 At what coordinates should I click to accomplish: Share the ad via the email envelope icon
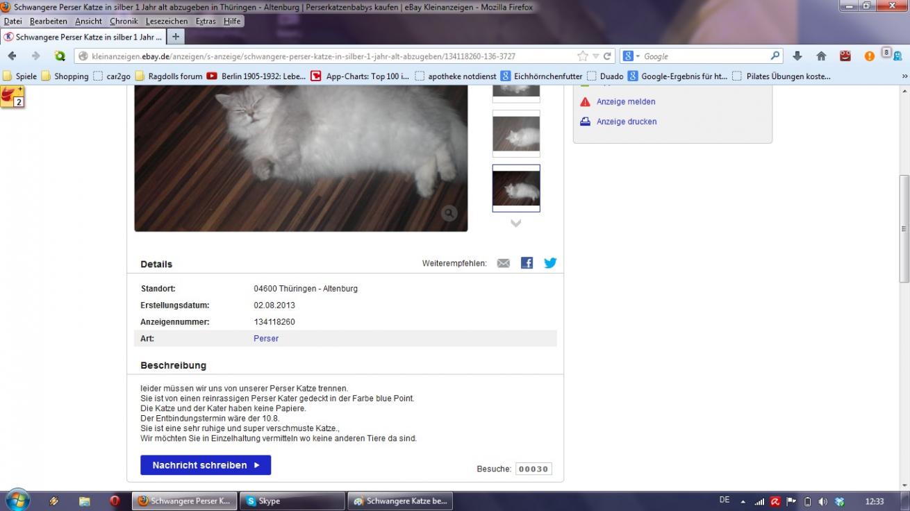504,263
